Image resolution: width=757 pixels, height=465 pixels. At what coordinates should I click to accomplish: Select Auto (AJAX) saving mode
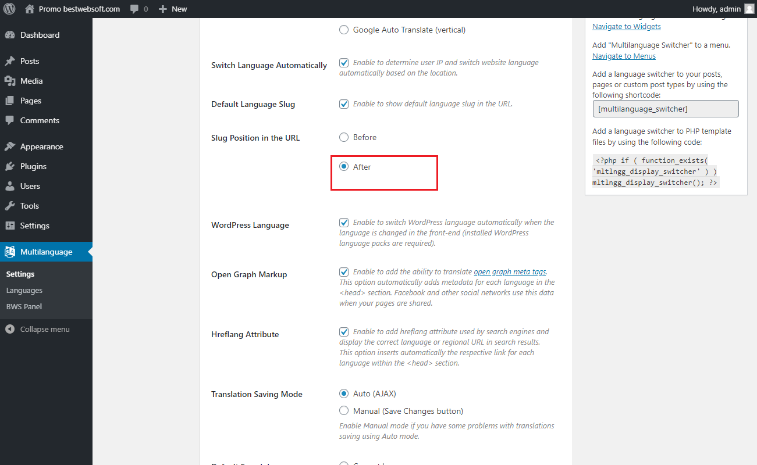344,394
